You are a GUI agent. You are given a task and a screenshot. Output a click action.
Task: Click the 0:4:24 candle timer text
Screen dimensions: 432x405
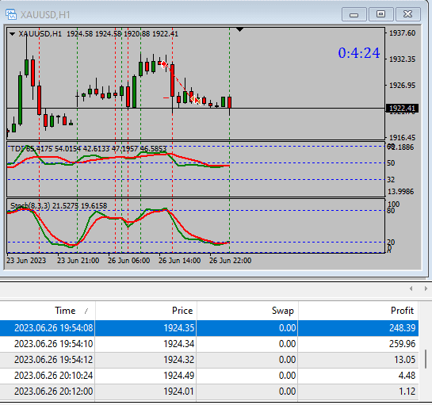(359, 53)
